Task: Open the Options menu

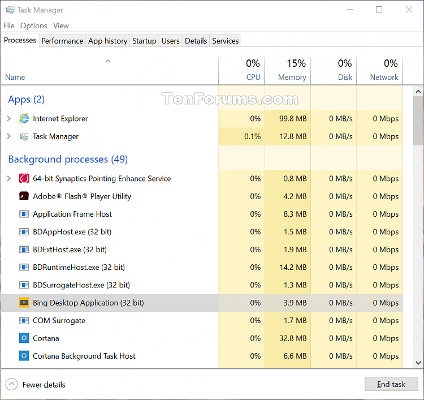Action: 34,25
